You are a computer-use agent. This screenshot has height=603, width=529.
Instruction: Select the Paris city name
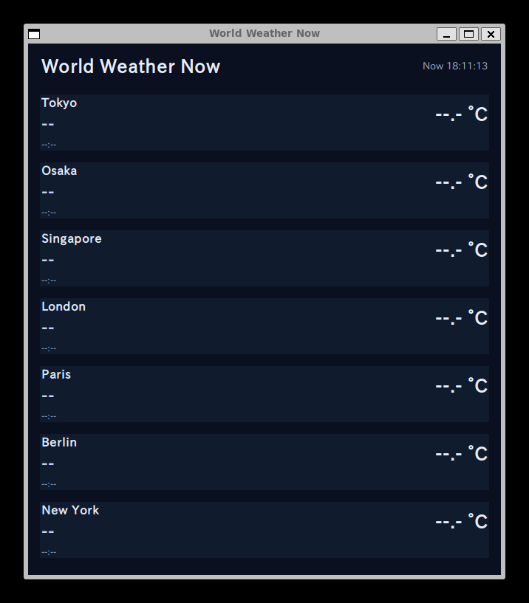coord(56,374)
